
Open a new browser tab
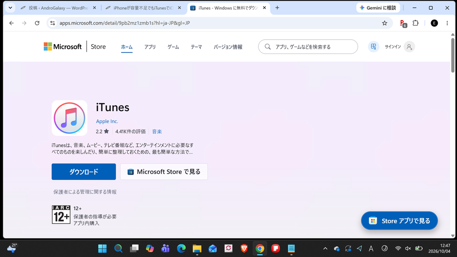pos(277,8)
